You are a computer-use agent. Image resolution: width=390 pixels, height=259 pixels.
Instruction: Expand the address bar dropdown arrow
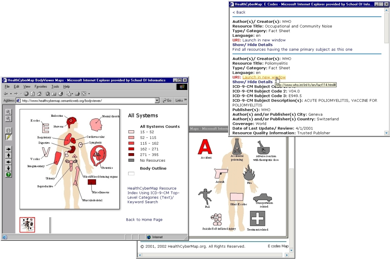click(x=157, y=100)
